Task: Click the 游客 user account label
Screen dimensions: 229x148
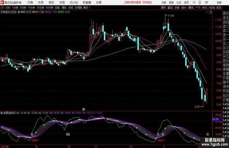Action: pos(219,2)
